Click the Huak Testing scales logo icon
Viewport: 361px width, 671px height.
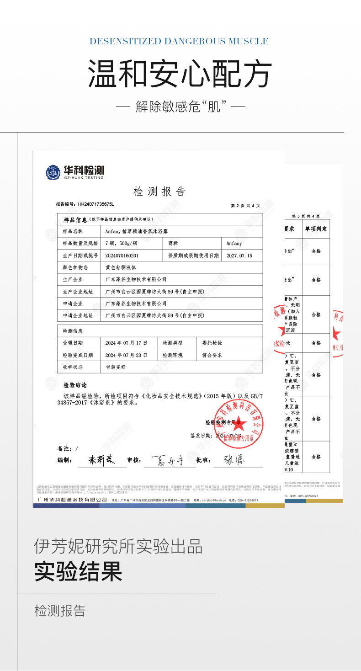tap(53, 172)
